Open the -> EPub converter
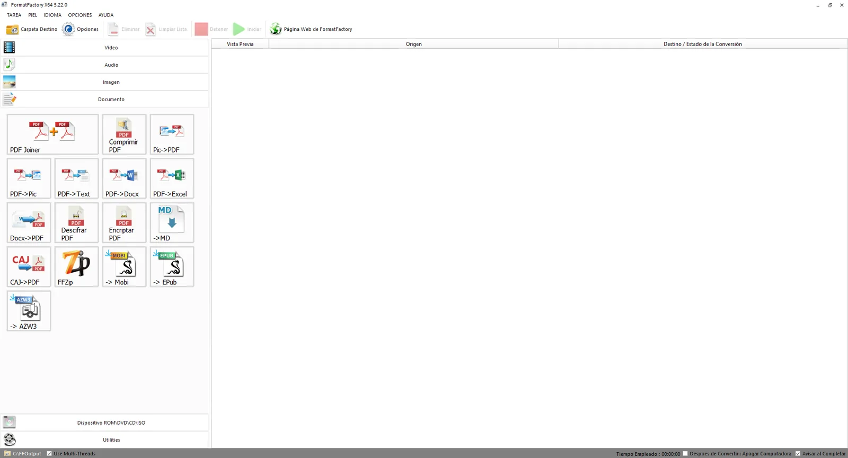Image resolution: width=848 pixels, height=458 pixels. click(x=172, y=267)
